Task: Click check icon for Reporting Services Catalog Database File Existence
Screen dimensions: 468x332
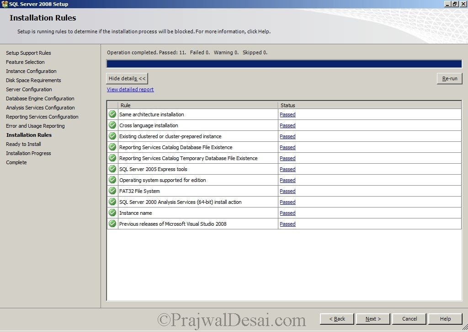Action: pos(112,147)
